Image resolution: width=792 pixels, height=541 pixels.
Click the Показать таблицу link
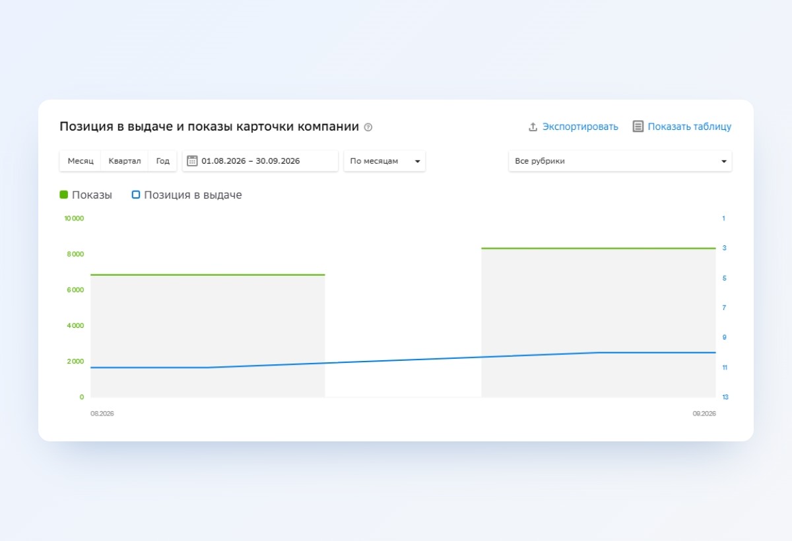(x=690, y=127)
